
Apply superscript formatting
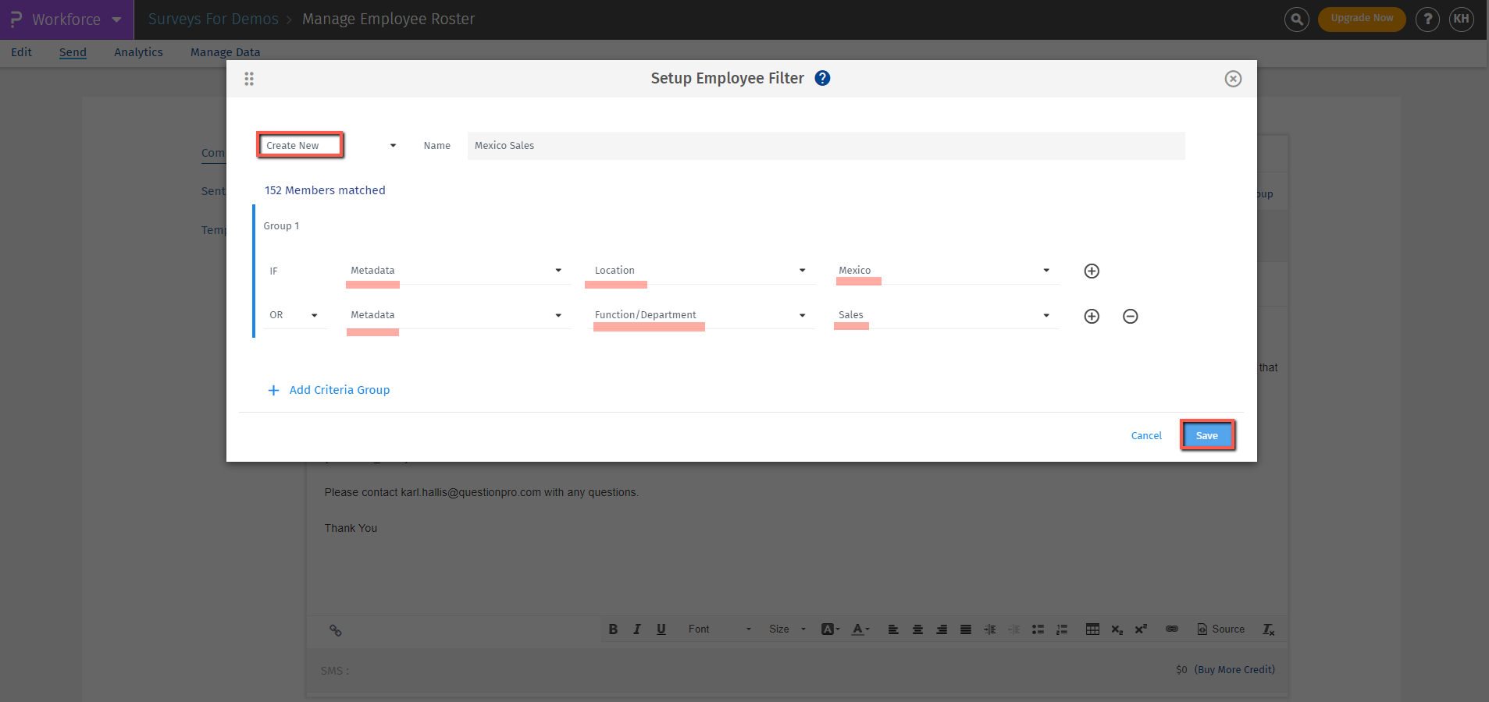coord(1141,629)
